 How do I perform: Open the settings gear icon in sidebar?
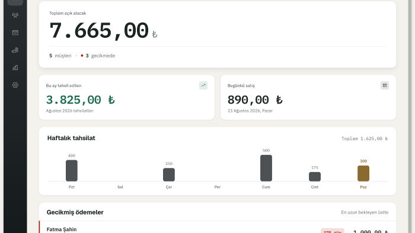[15, 85]
